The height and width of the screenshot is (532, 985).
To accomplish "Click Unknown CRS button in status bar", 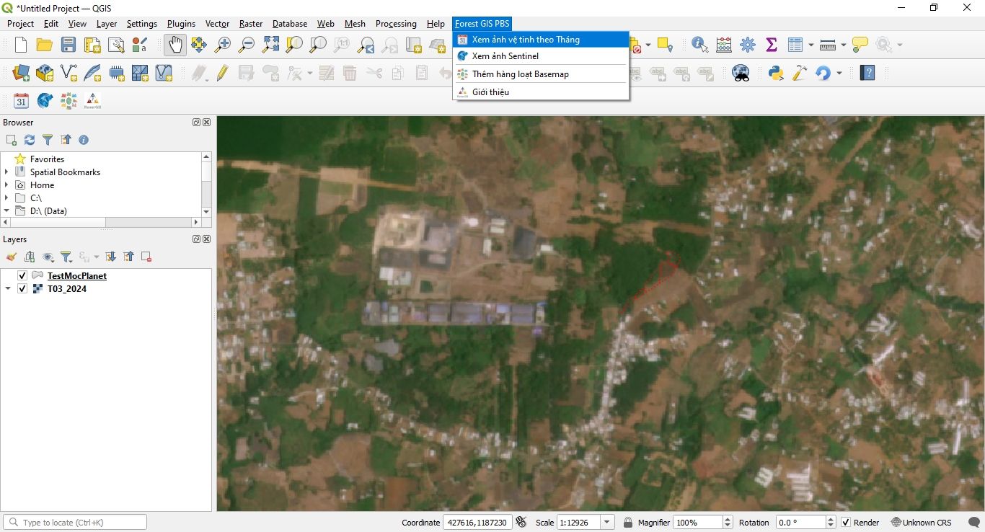I will pos(922,523).
